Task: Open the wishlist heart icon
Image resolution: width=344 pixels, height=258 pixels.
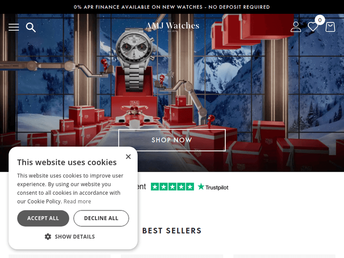Action: pyautogui.click(x=313, y=27)
